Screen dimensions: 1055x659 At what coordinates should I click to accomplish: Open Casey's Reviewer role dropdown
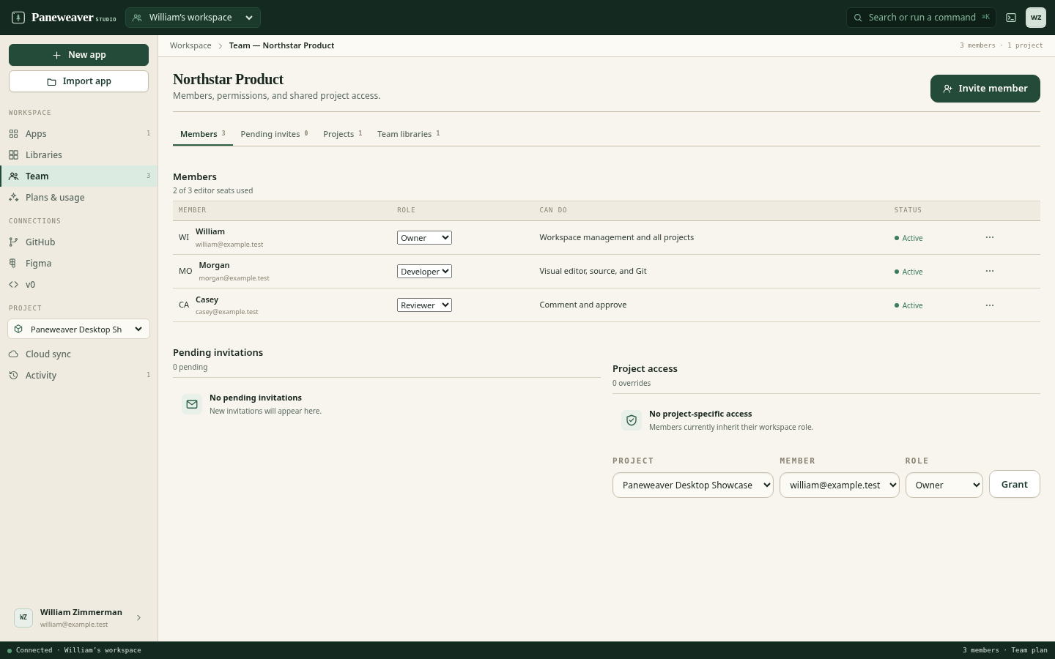(x=424, y=305)
